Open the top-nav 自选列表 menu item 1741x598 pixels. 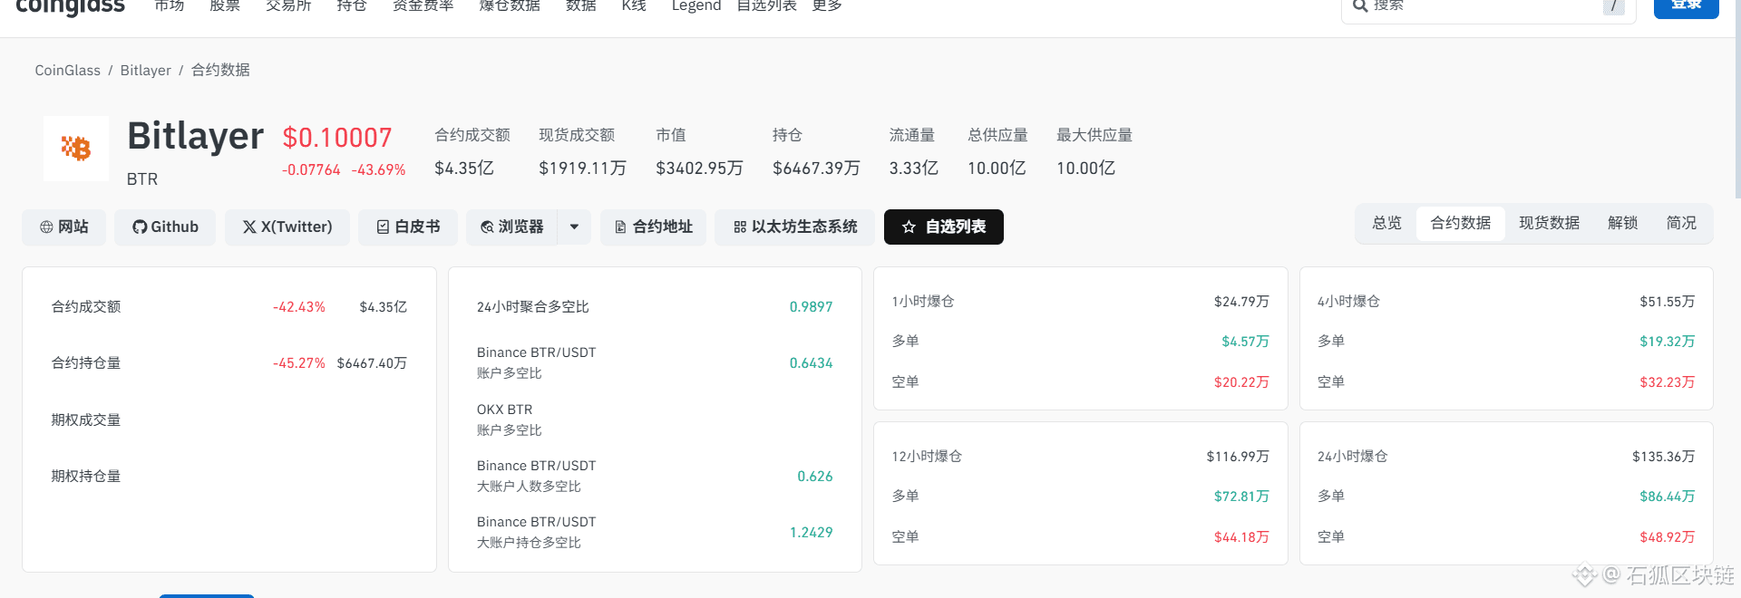click(767, 5)
